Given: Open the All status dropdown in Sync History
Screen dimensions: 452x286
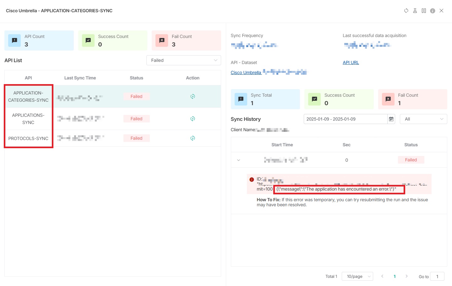Looking at the screenshot, I should click(x=423, y=119).
